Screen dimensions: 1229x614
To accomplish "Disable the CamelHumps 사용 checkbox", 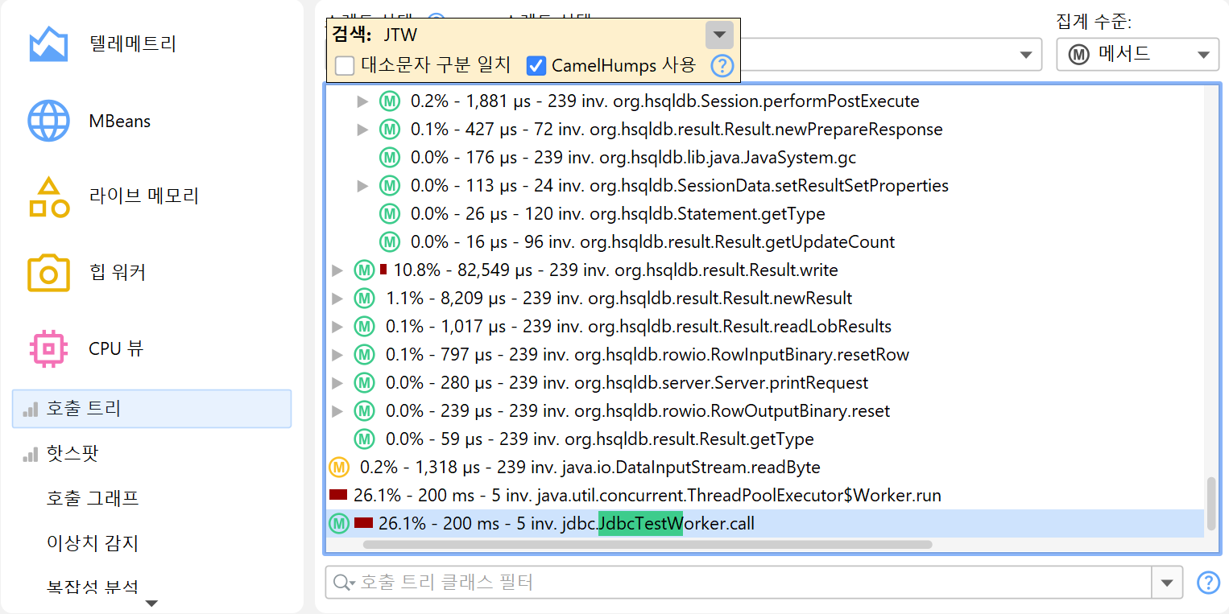I will click(536, 66).
